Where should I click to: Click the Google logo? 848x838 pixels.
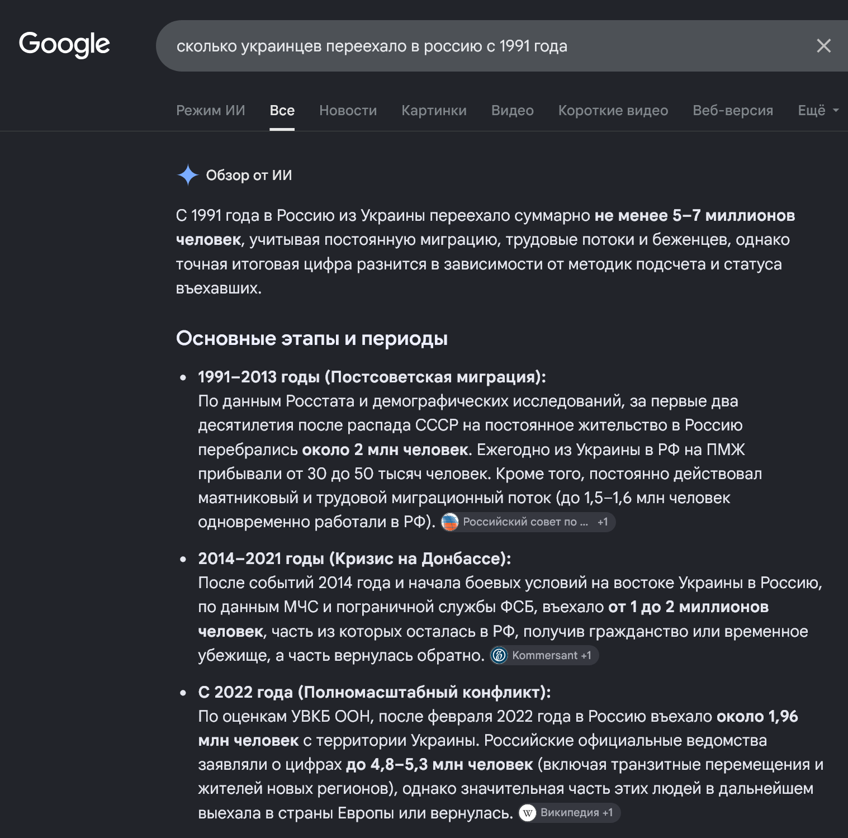coord(64,44)
